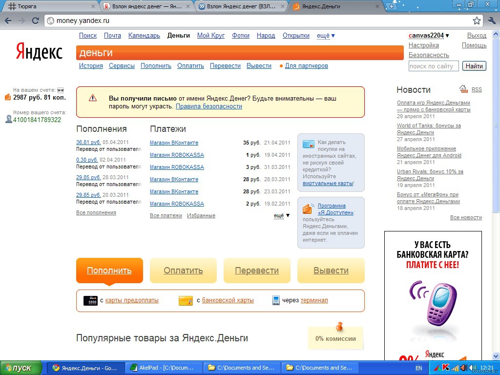Click the bank card advertisement banner
This screenshot has height=375, width=500.
click(433, 295)
